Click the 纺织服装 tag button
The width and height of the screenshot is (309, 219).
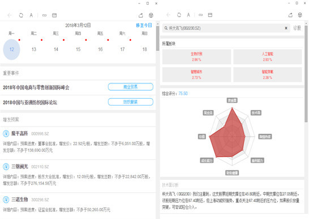pos(131,102)
